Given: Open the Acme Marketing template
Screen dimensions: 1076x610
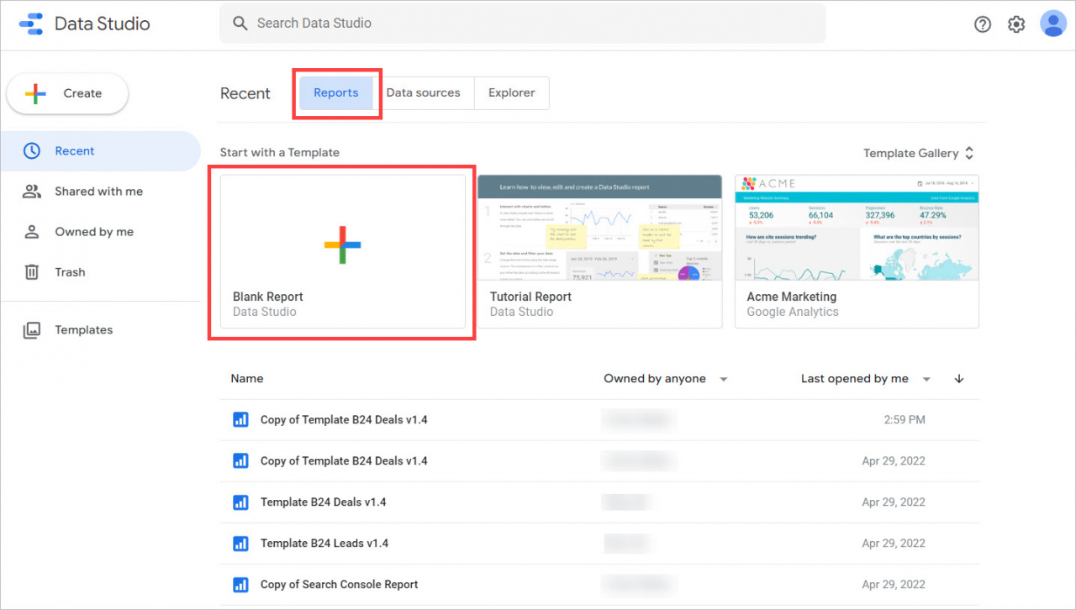Looking at the screenshot, I should [x=857, y=251].
